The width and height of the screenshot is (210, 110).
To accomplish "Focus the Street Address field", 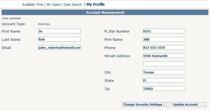I will click(x=164, y=56).
